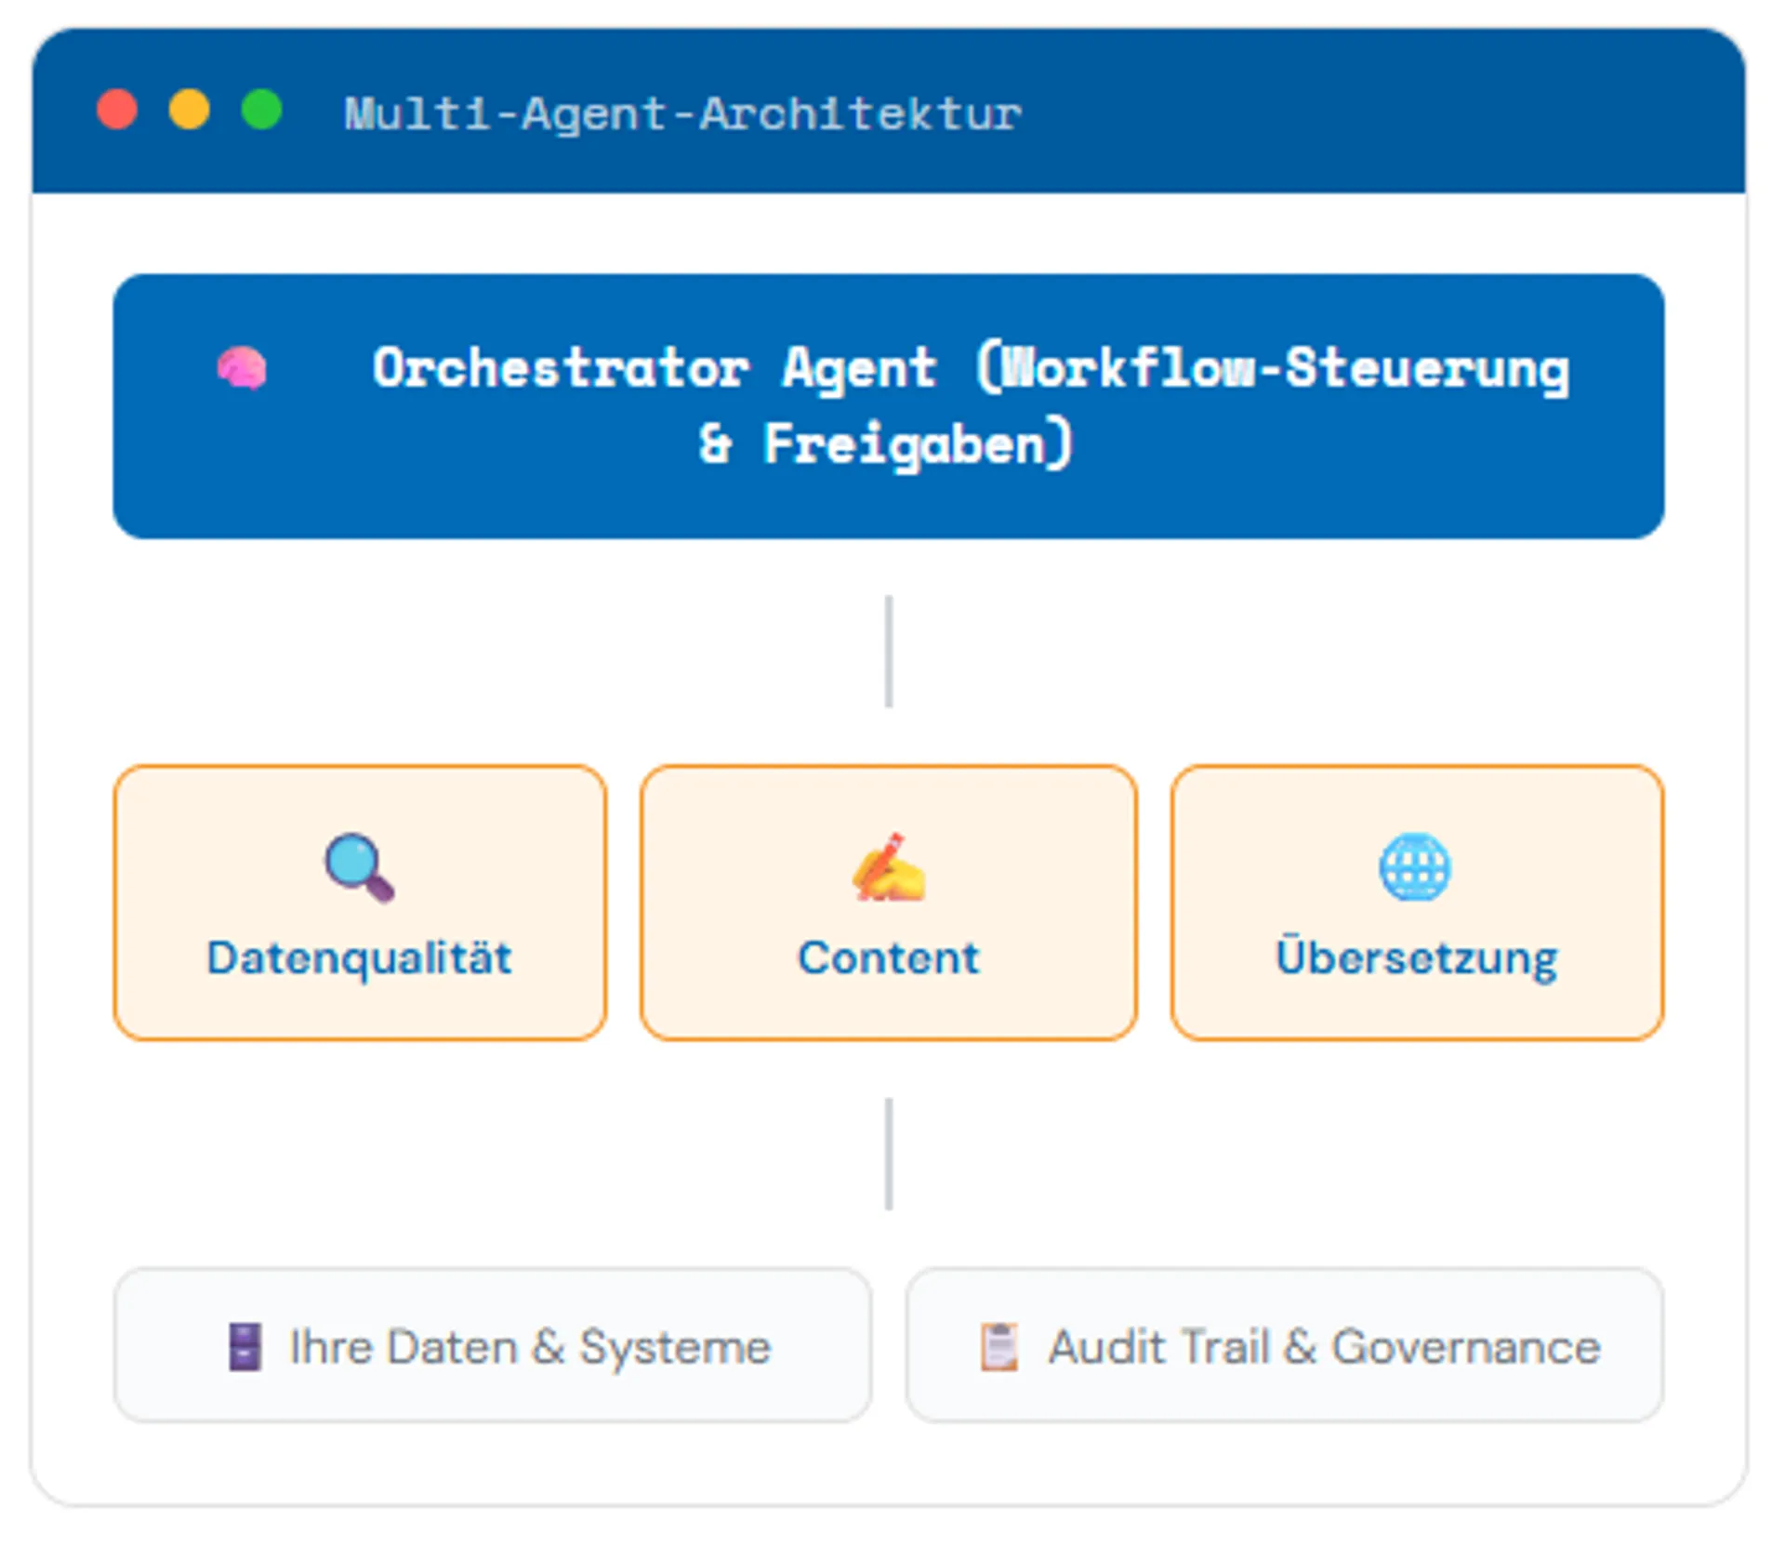1785x1544 pixels.
Task: Click the file cabinet icon beside Ihre Daten
Action: point(245,1347)
